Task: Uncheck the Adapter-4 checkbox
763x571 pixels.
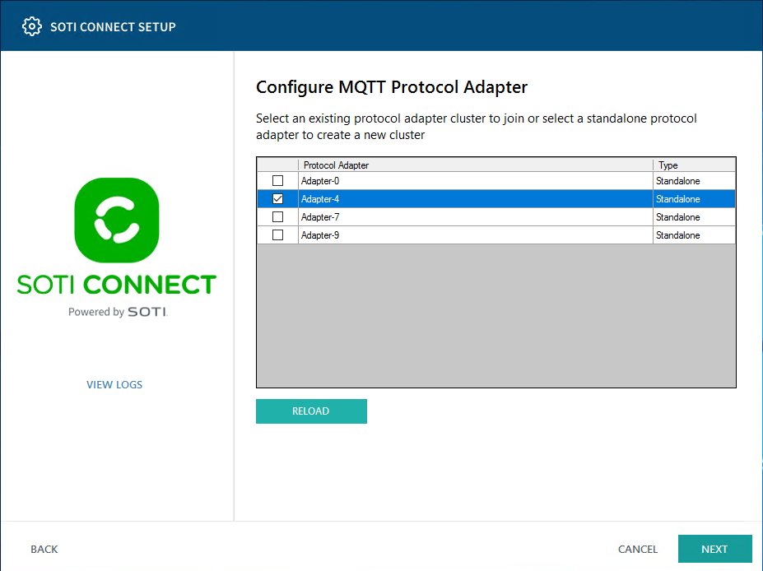Action: 278,199
